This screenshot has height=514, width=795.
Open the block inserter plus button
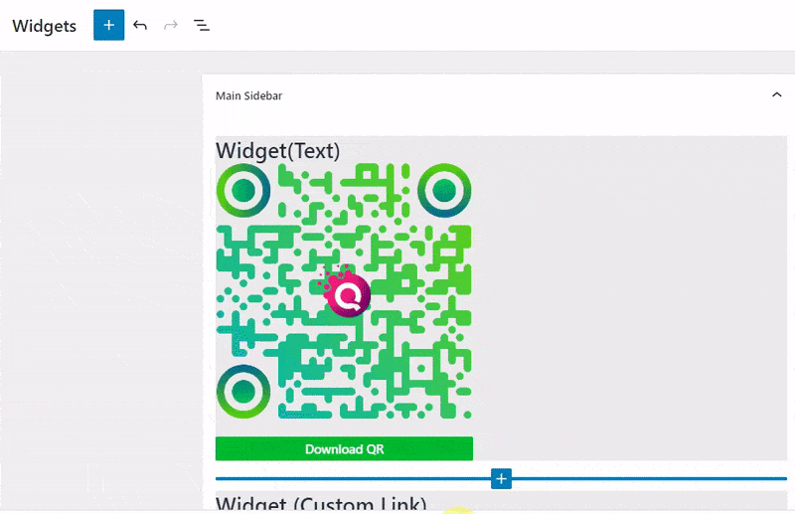pyautogui.click(x=108, y=25)
